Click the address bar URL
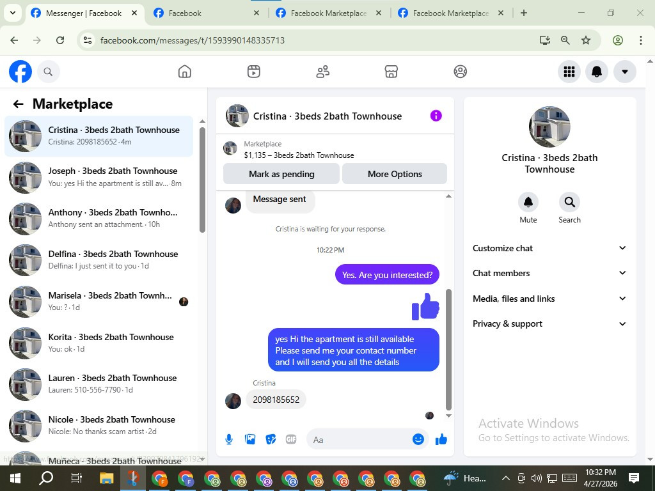The width and height of the screenshot is (655, 491). tap(193, 40)
